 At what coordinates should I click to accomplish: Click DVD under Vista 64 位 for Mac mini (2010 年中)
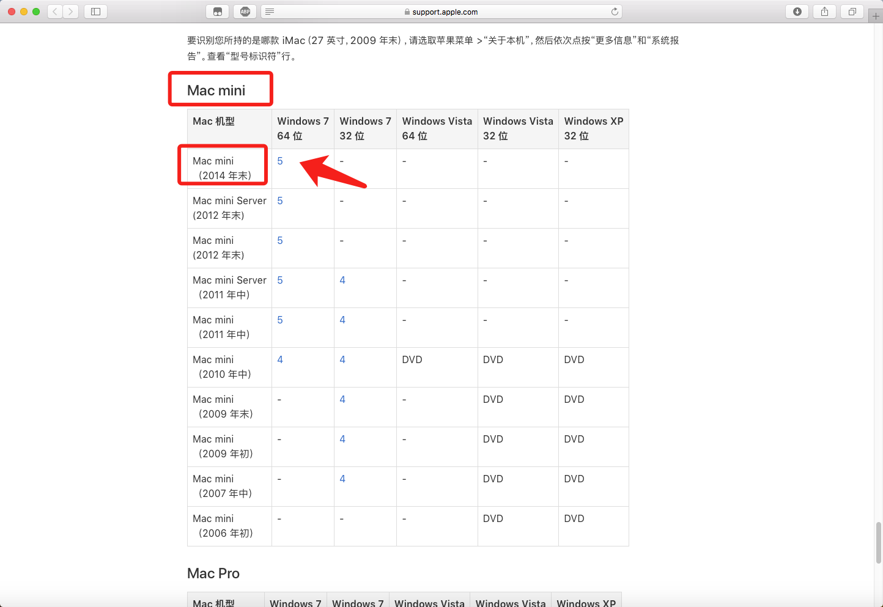click(x=412, y=359)
